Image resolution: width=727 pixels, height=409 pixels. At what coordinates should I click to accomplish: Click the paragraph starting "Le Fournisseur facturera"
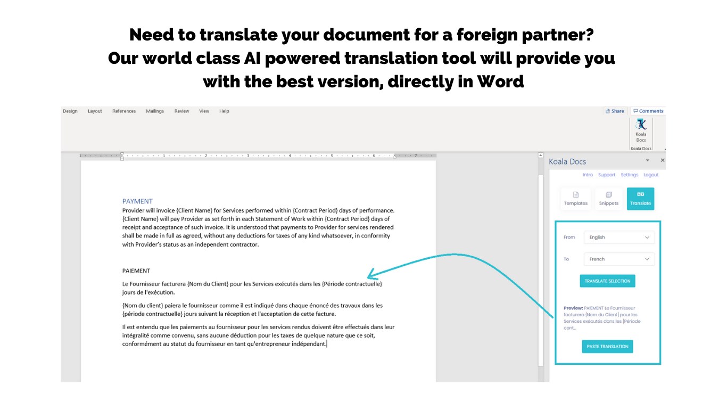252,288
